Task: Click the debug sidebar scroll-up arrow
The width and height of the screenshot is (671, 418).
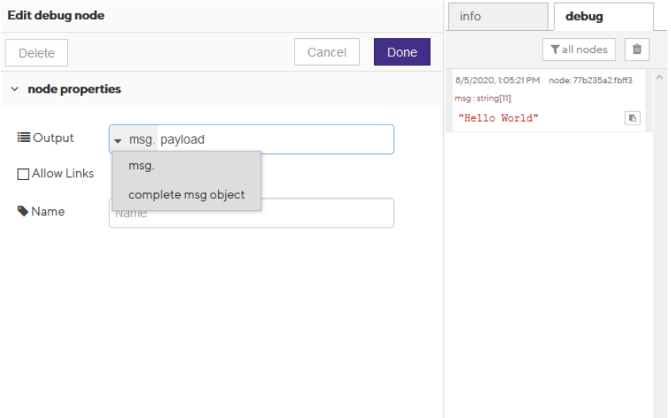Action: [x=659, y=78]
